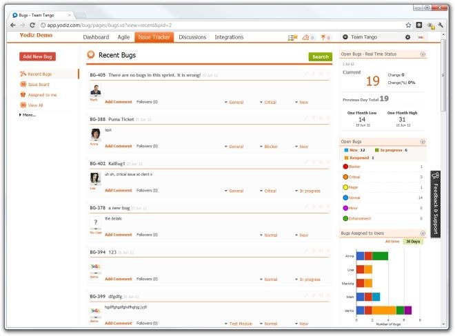Open bug BG-402 KalBug1 title
The width and height of the screenshot is (455, 336).
click(x=117, y=164)
